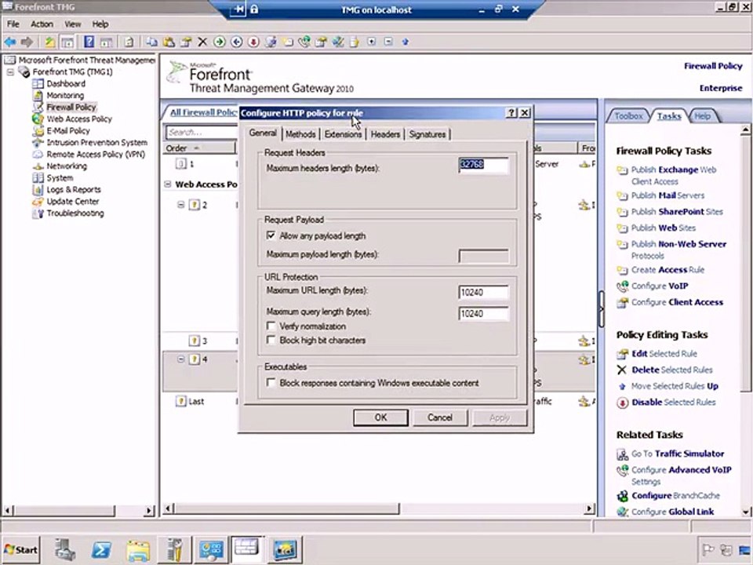This screenshot has height=565, width=753.
Task: Click OK in the HTTP policy dialog
Action: pyautogui.click(x=381, y=417)
